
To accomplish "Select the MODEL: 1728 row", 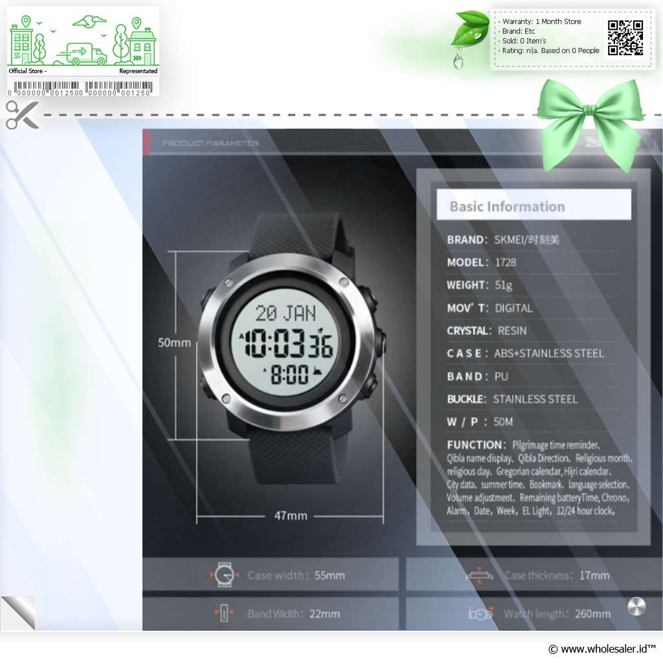I will click(x=482, y=262).
